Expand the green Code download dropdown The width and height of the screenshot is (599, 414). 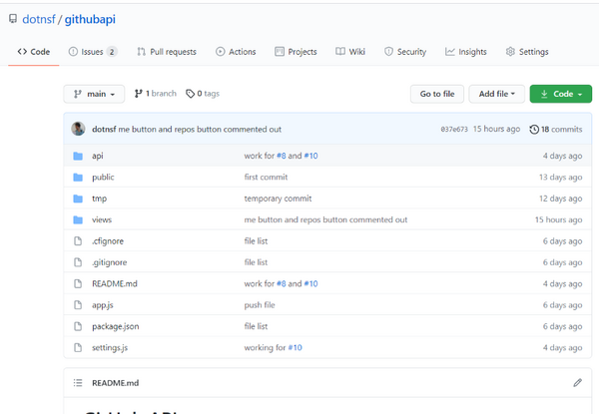point(561,94)
